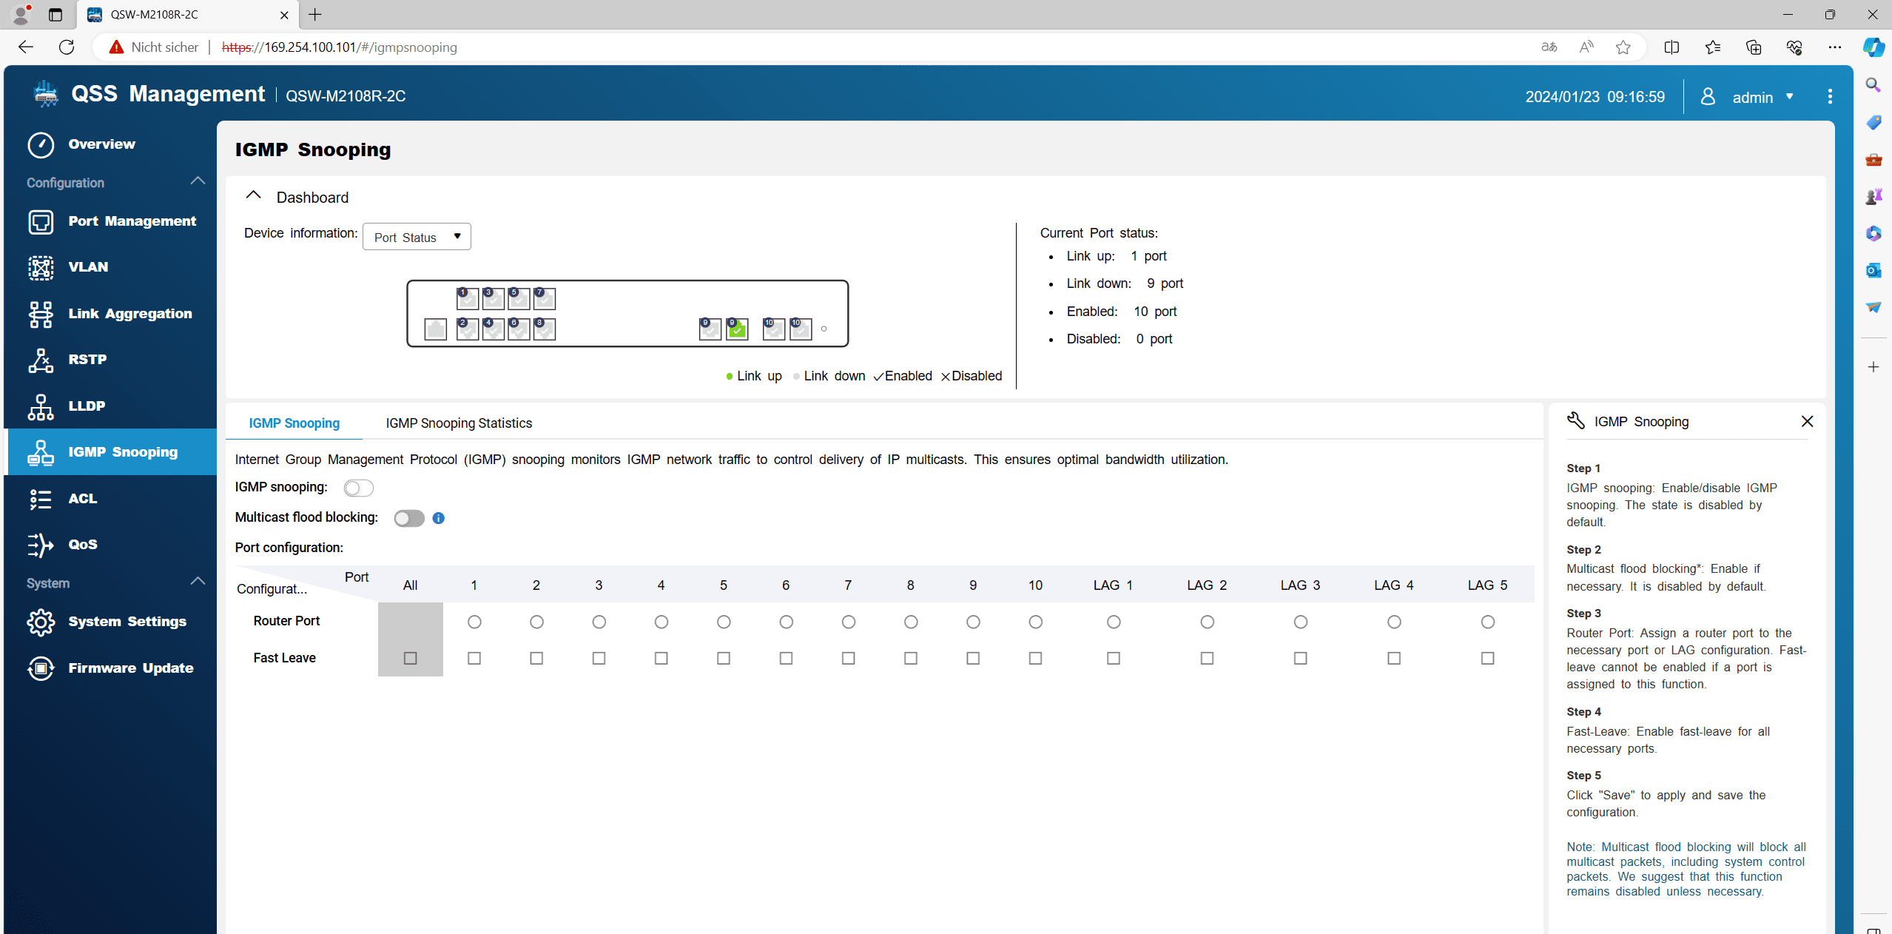Turn on Multicast flood blocking switch

(x=409, y=518)
